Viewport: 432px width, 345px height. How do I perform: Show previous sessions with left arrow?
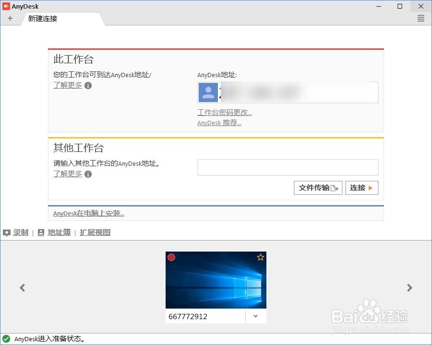22,288
